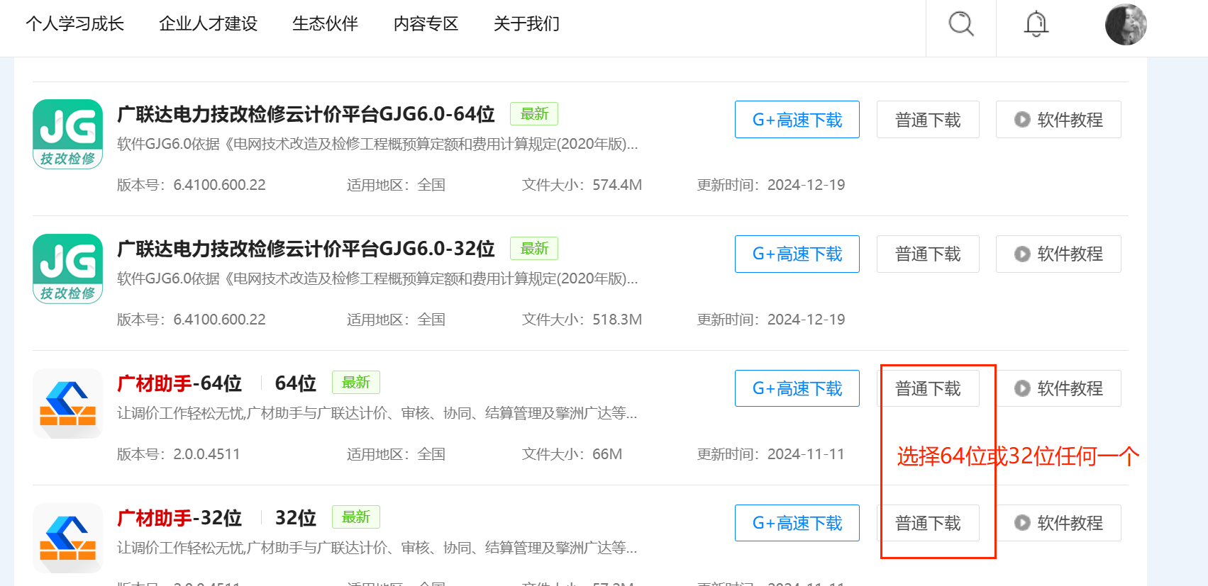
Task: Click 更新时间 2024-12-19 of GJG6.0-64位
Action: (x=771, y=185)
